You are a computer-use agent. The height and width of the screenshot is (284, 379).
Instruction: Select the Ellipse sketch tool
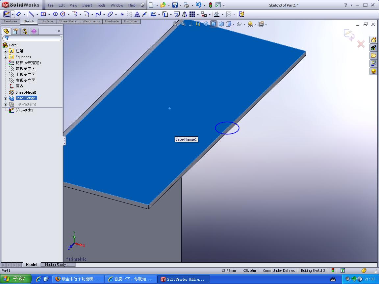[110, 14]
